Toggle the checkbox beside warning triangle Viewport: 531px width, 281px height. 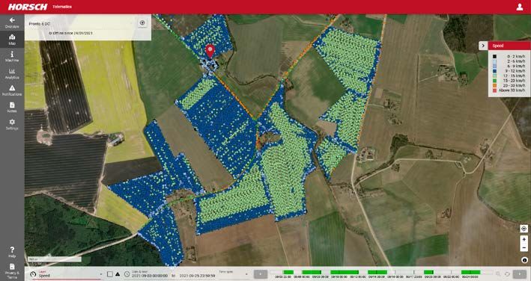[110, 274]
